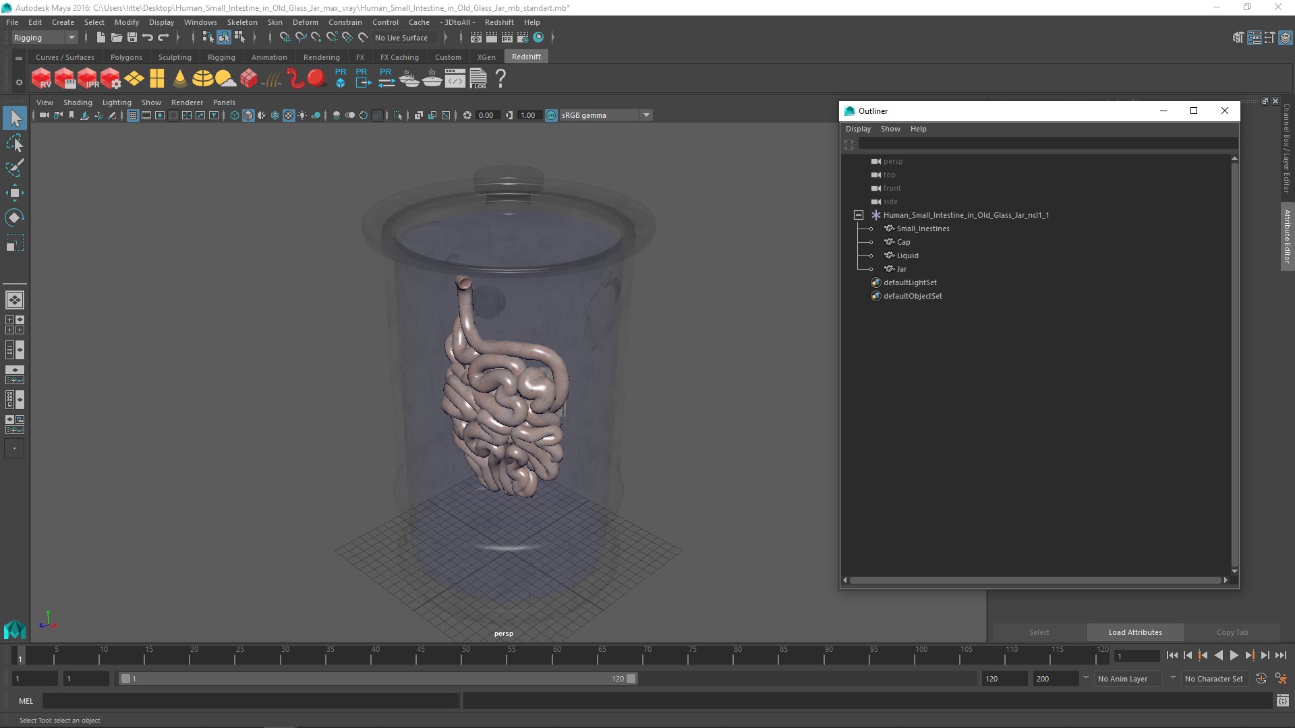Viewport: 1295px width, 728px height.
Task: Open the Skeleton menu
Action: [241, 22]
